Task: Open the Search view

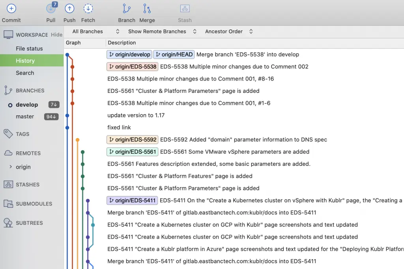Action: click(25, 73)
